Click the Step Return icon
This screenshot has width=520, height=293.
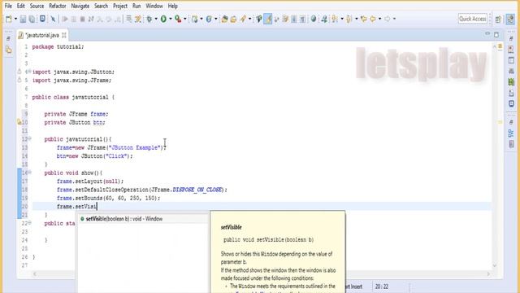(117, 19)
